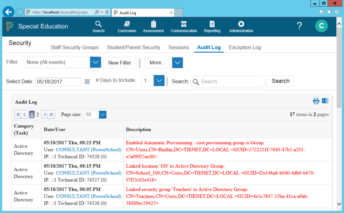Open the Communication module icon
Image resolution: width=344 pixels, height=213 pixels.
[x=184, y=24]
